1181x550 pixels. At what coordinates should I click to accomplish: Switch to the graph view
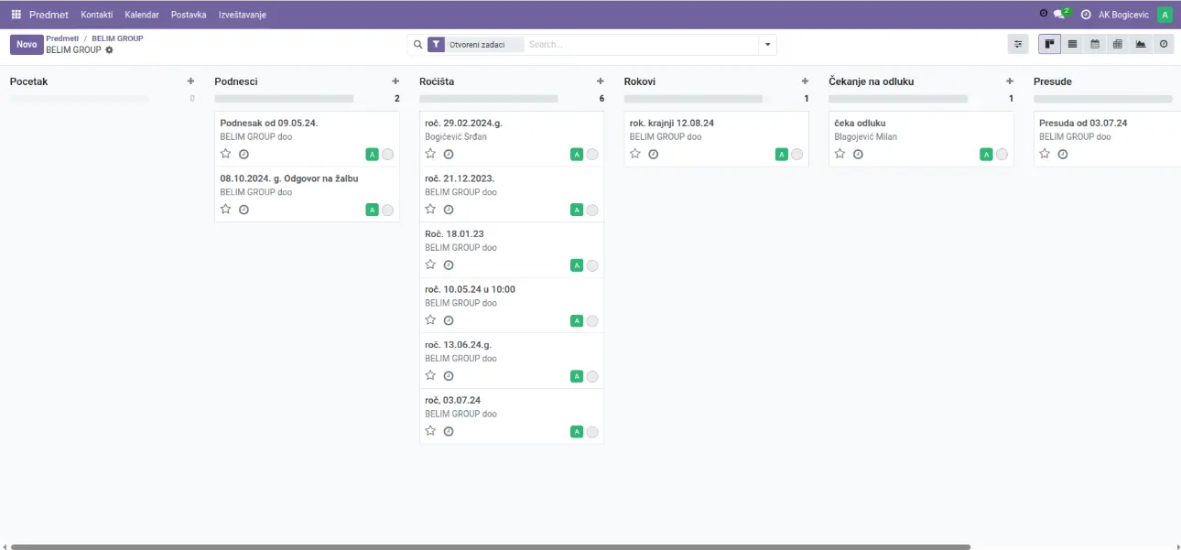[1140, 44]
